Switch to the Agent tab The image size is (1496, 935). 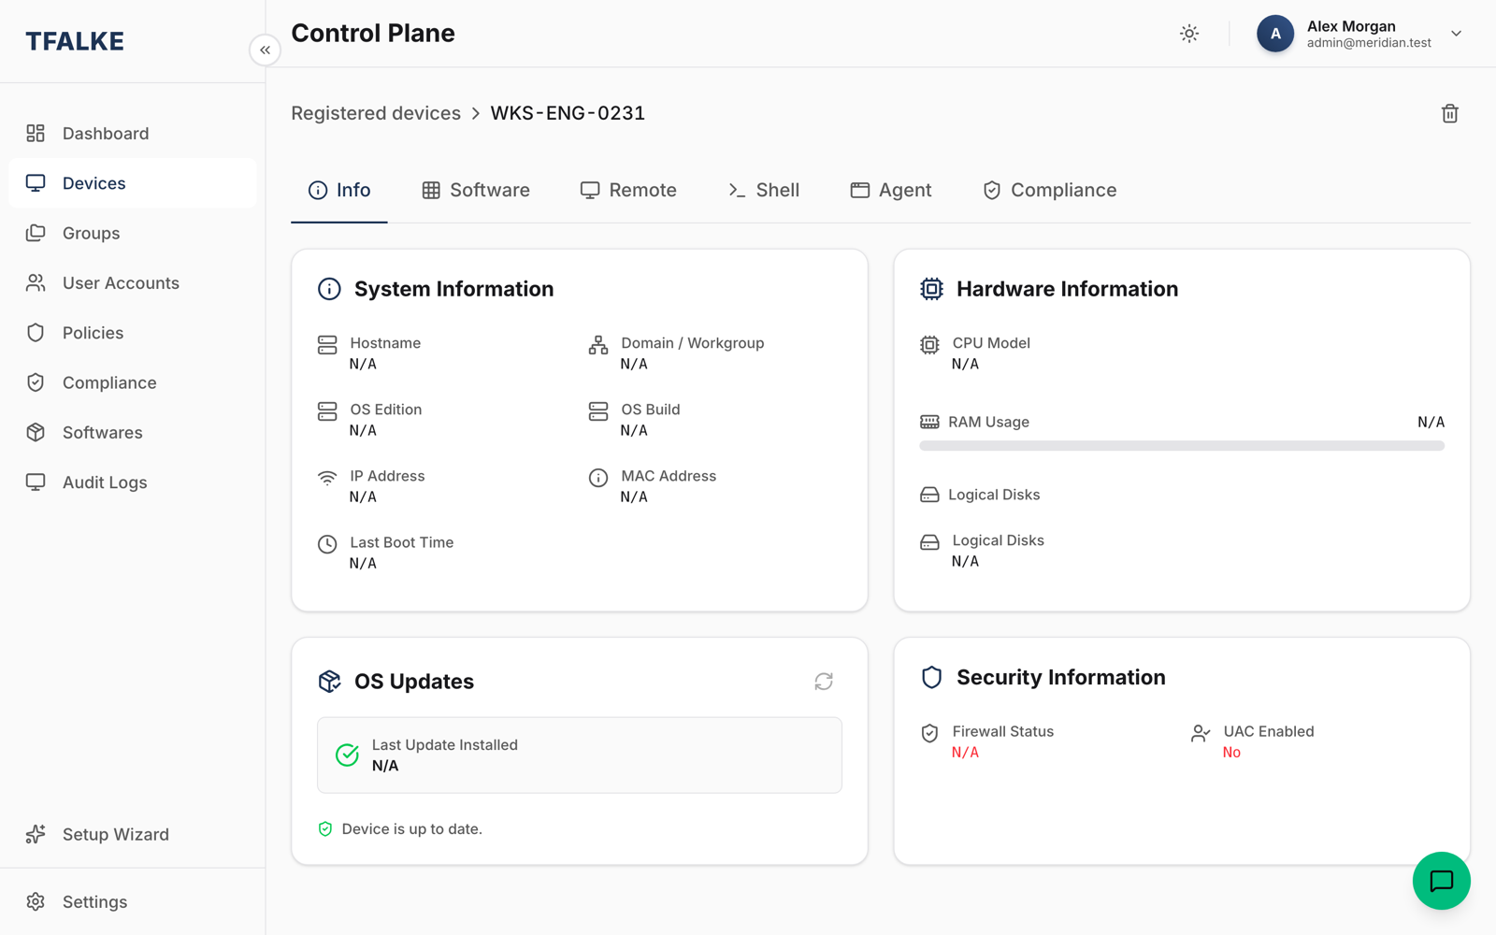[891, 190]
